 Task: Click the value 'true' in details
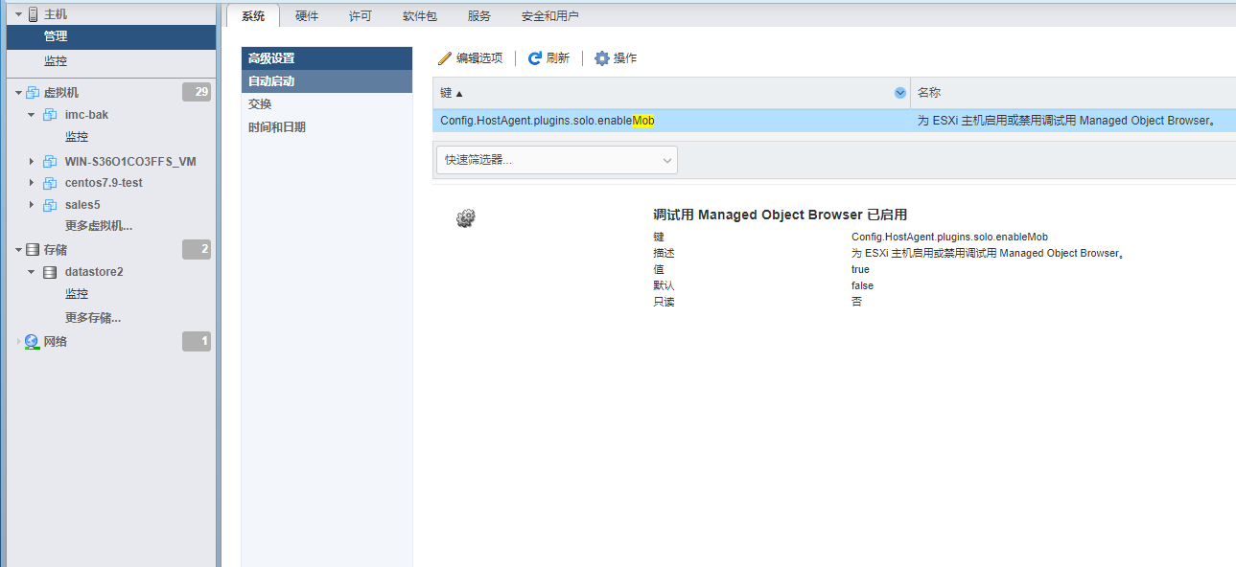point(861,270)
